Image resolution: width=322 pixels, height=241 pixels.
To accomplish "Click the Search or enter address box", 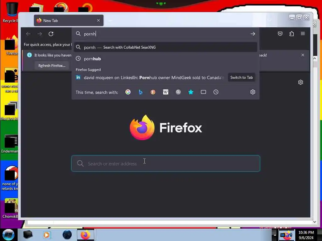I will coord(166,163).
